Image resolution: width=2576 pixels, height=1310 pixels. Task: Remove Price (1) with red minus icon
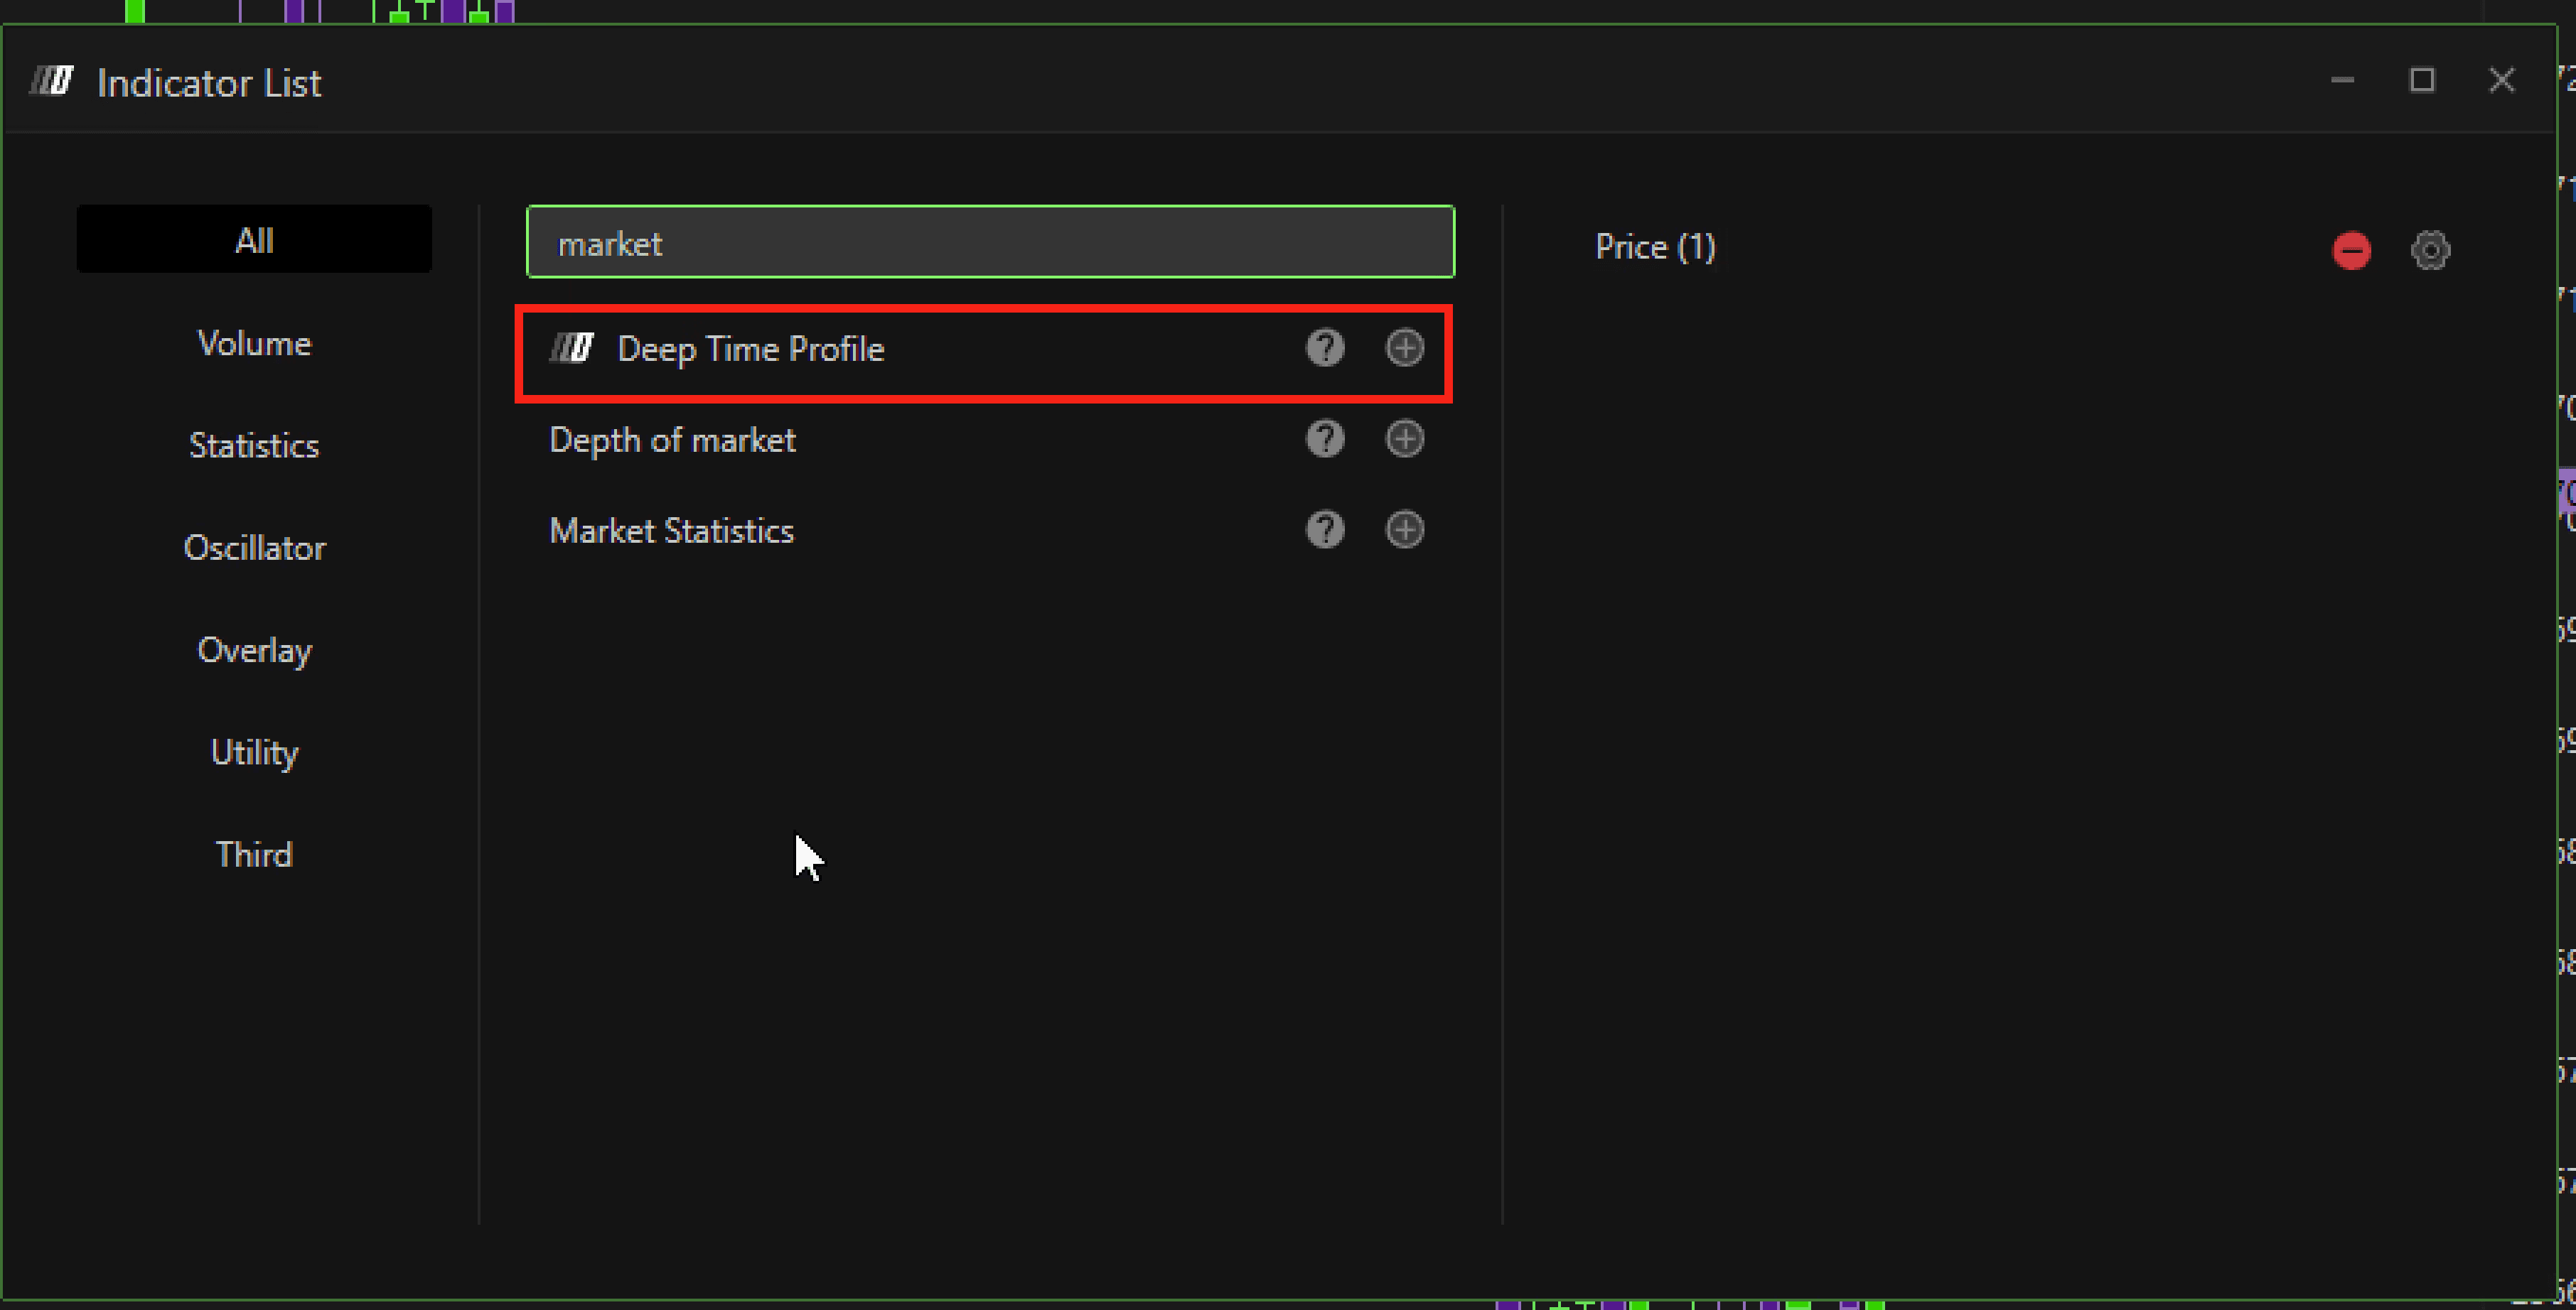(x=2351, y=250)
